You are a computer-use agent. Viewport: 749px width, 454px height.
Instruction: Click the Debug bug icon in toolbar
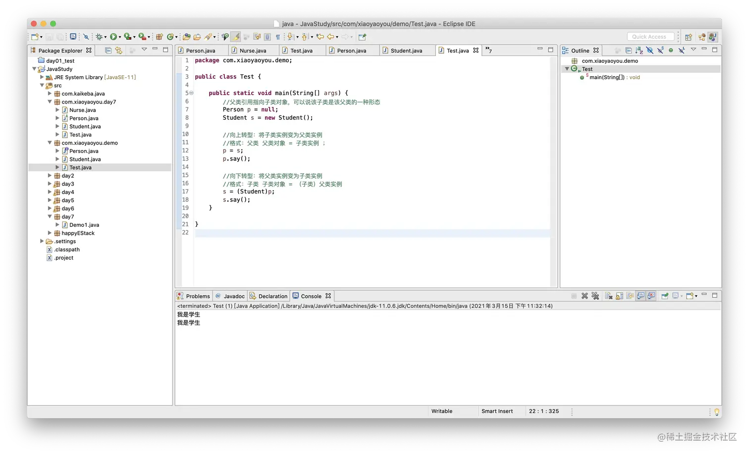click(99, 37)
